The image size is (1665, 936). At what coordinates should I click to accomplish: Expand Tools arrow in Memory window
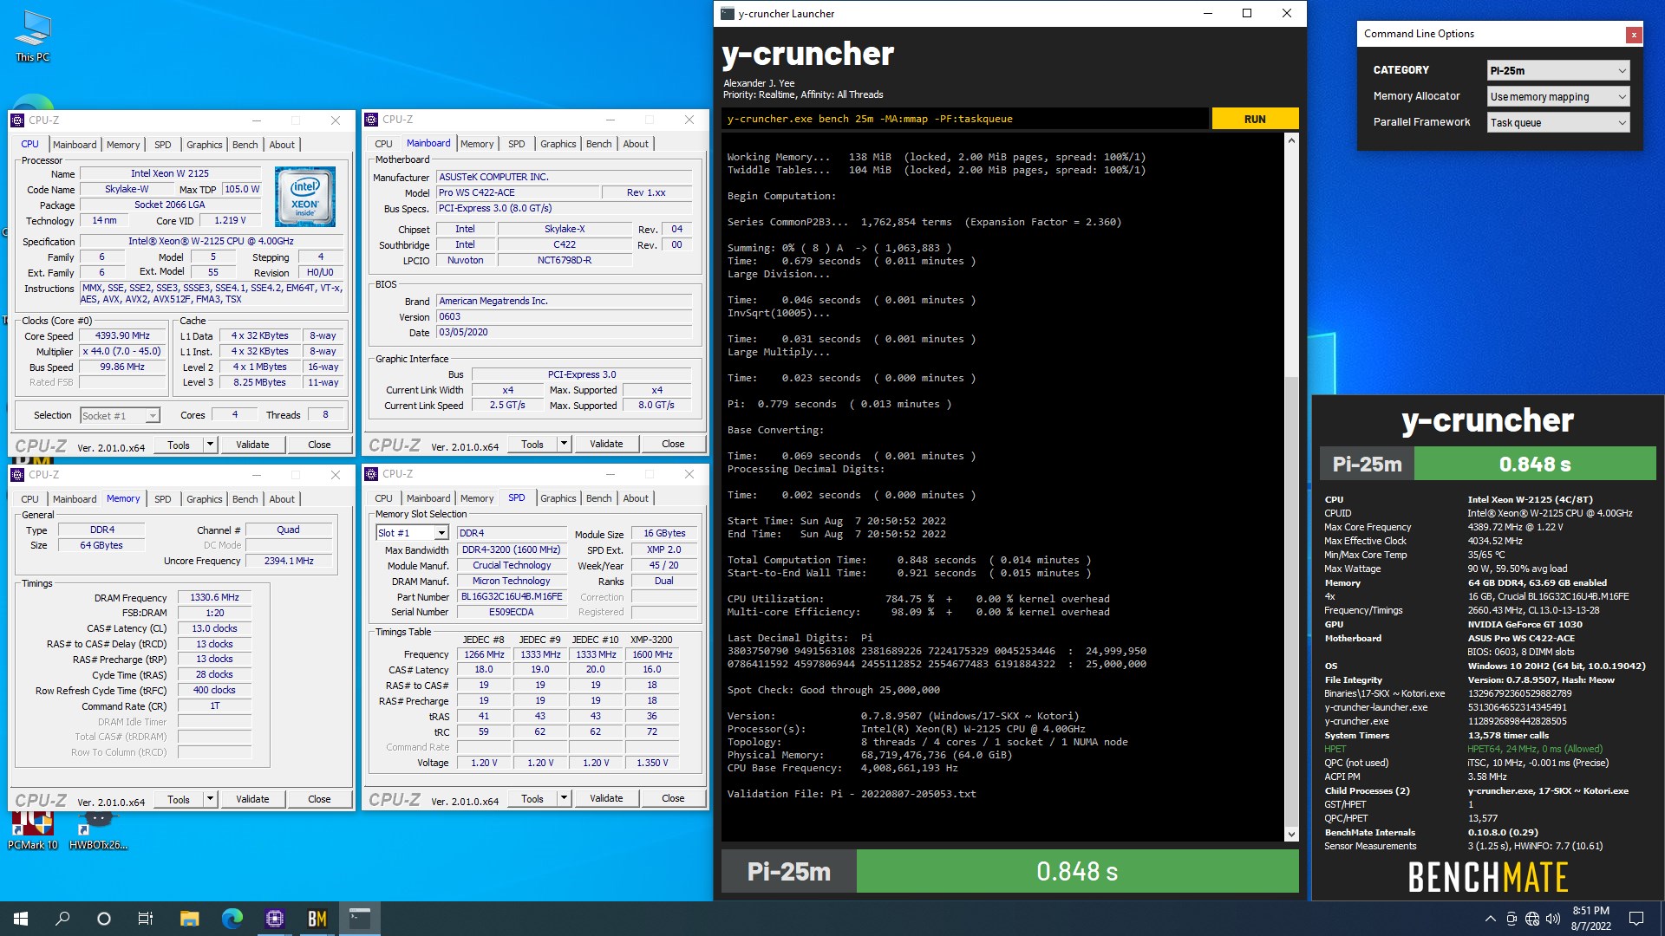210,799
